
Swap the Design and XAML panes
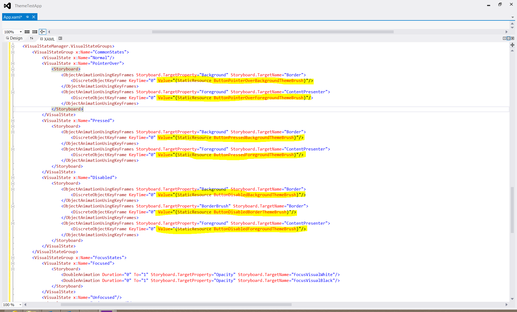[32, 38]
